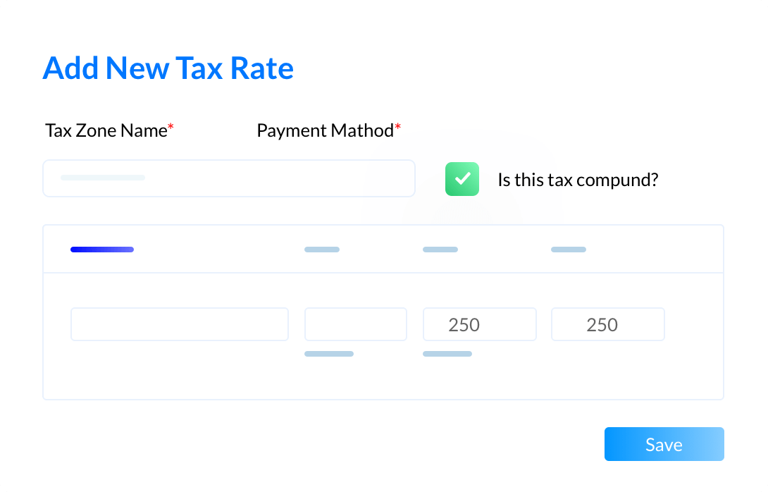Click the empty second input in table row

[356, 324]
